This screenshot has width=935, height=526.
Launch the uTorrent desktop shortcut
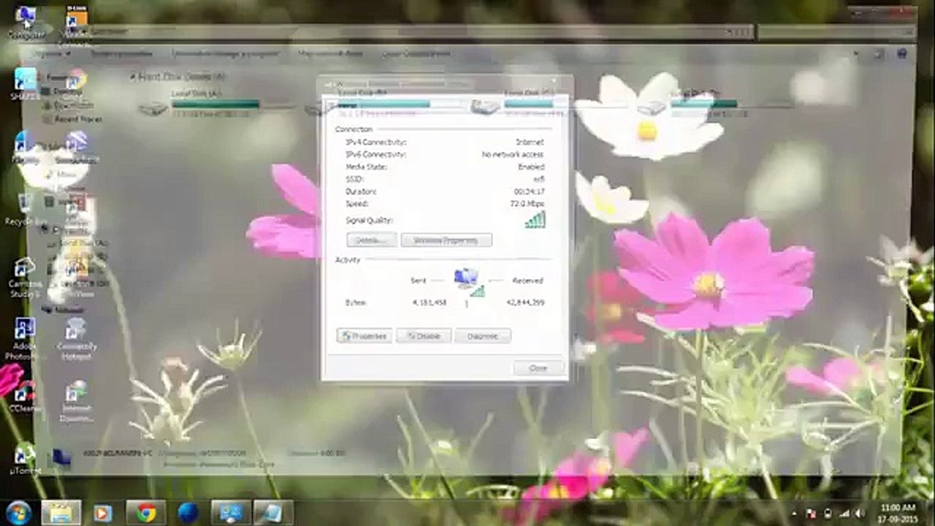[25, 460]
